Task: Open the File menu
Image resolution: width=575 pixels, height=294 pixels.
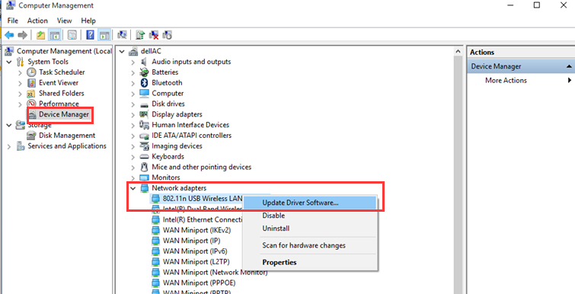Action: [12, 21]
